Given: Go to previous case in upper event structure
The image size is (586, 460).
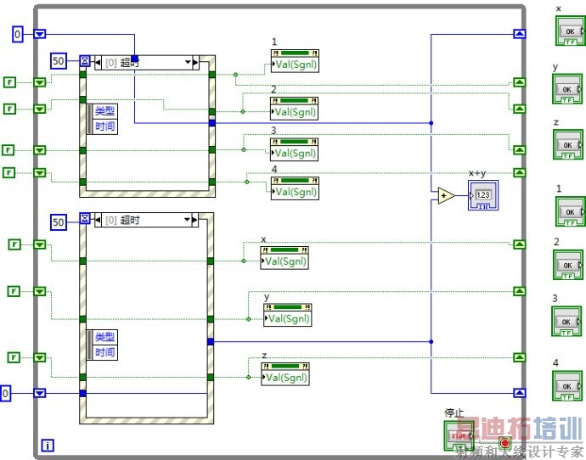Looking at the screenshot, I should pyautogui.click(x=98, y=62).
